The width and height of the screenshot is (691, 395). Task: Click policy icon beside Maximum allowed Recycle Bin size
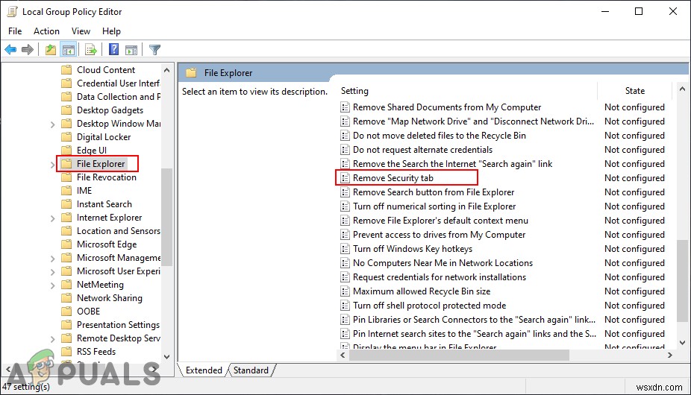[345, 291]
